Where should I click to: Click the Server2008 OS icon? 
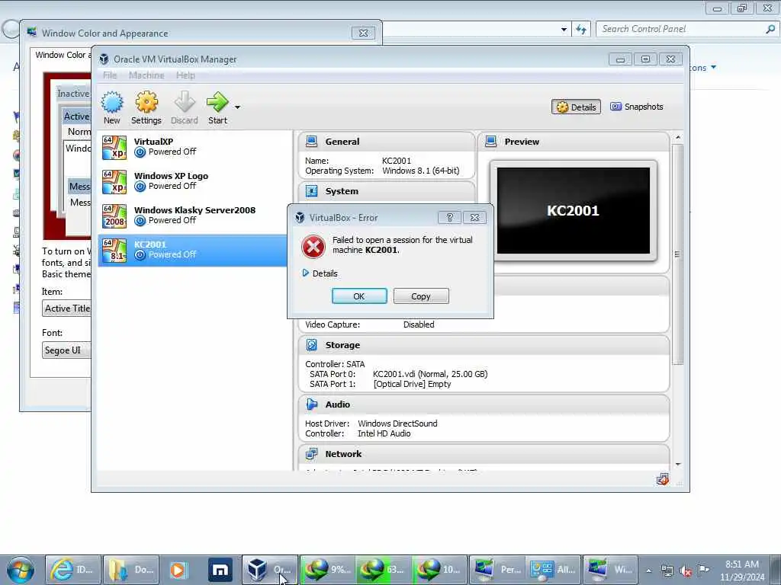(114, 216)
